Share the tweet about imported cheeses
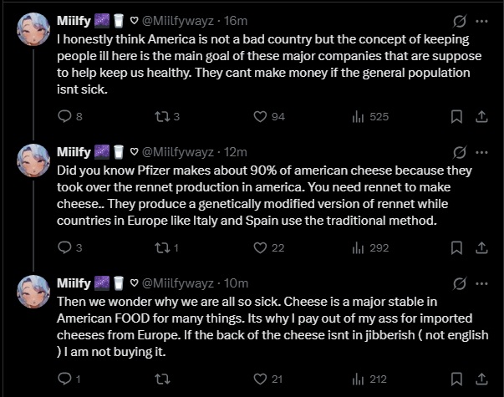Screen dimensions: 504x397 click(x=481, y=379)
